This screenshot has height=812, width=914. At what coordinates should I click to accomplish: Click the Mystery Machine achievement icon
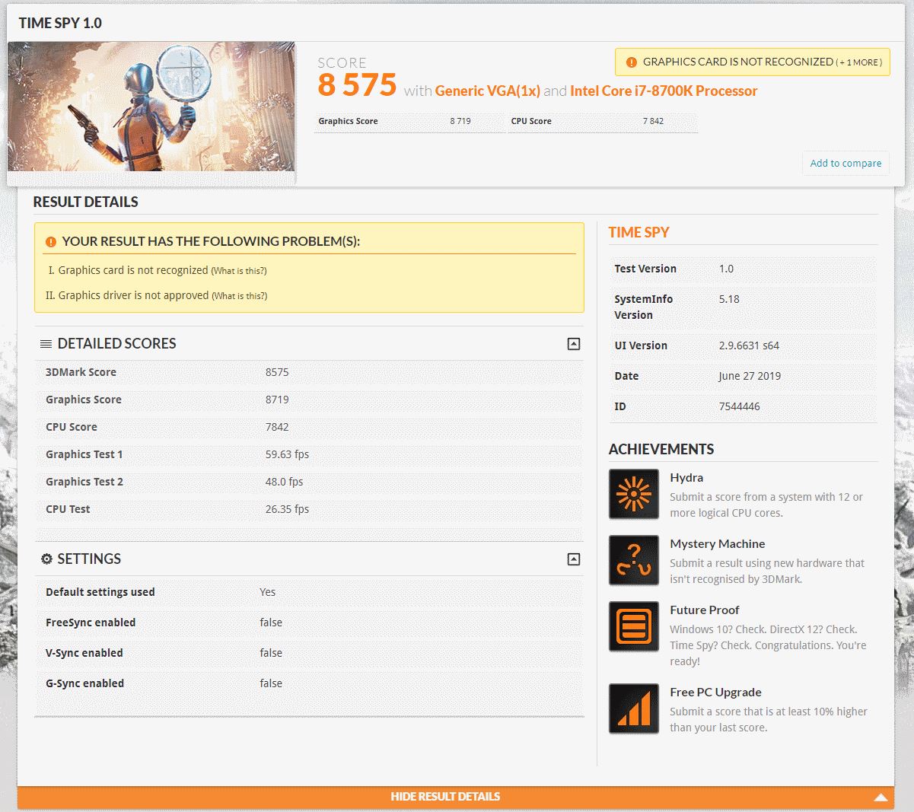point(634,560)
